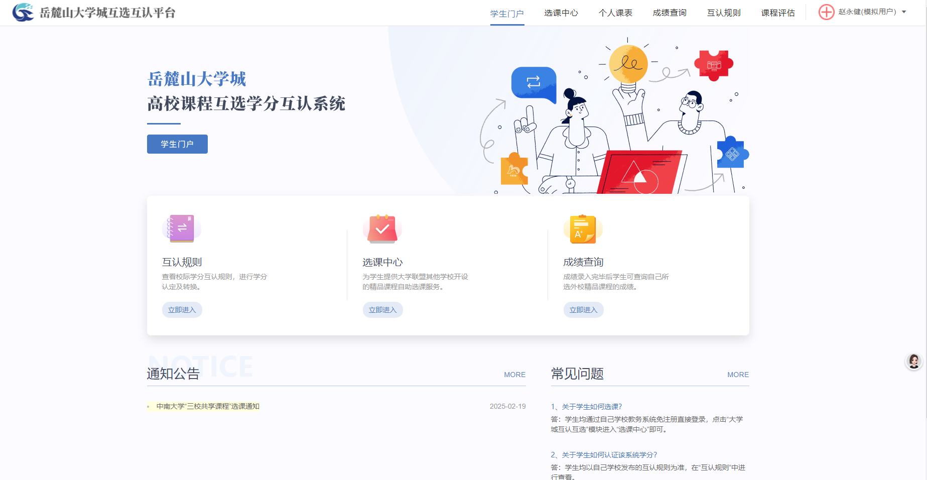Screen dimensions: 927x480
Task: Click the red circular user avatar icon
Action: click(826, 12)
